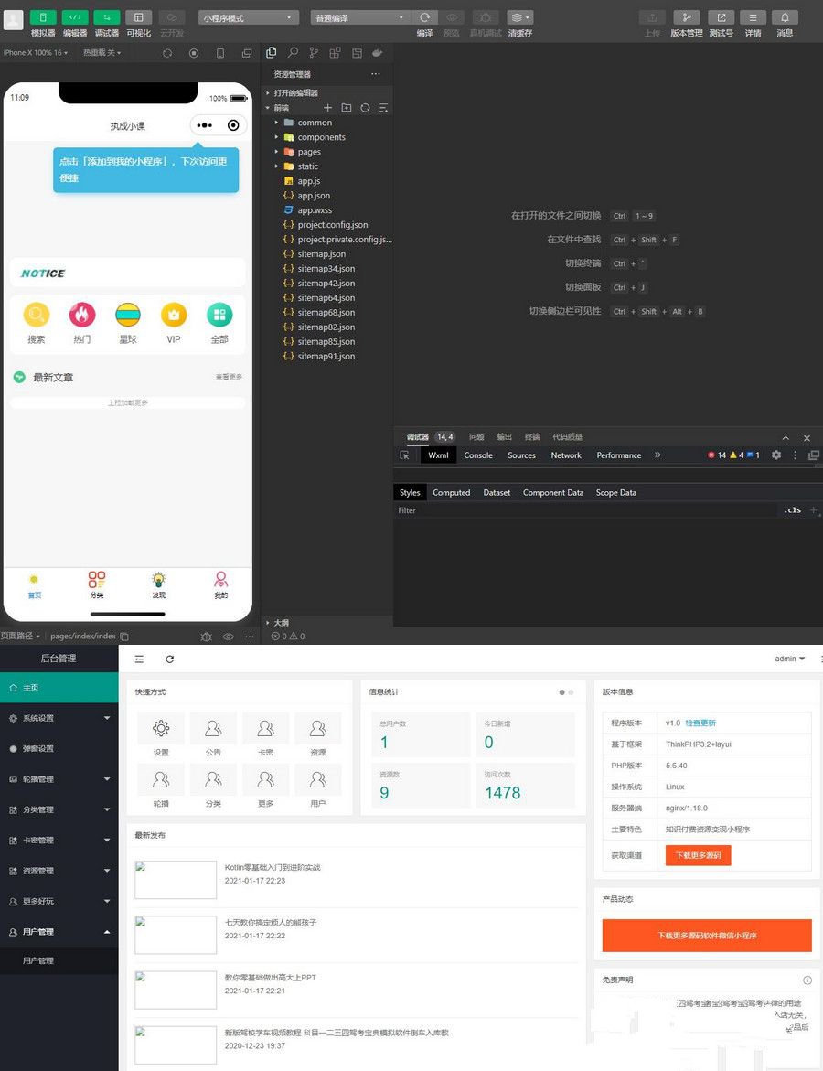Click the settings (设置) gear shortcut

161,729
